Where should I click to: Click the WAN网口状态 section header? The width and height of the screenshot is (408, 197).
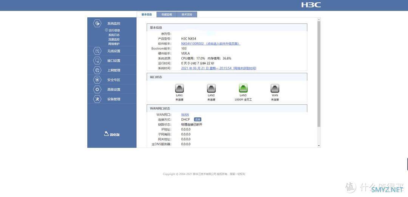pos(227,108)
